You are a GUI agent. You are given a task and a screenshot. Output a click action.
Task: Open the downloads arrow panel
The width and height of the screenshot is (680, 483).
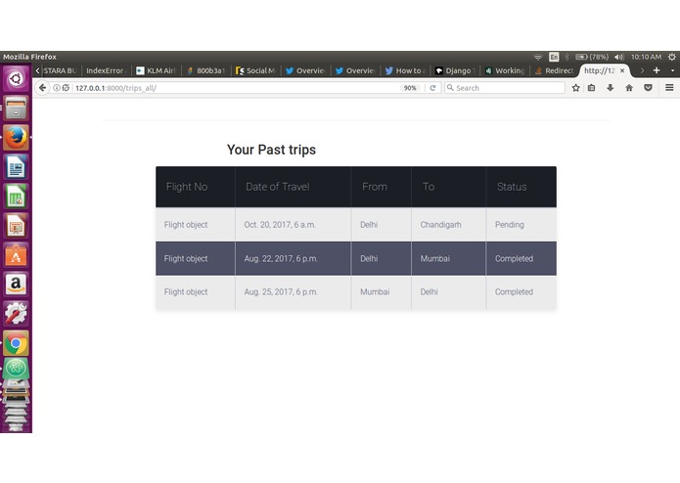[611, 88]
